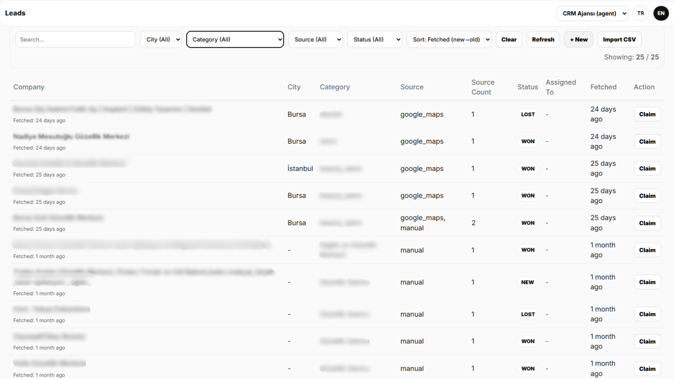Image resolution: width=674 pixels, height=379 pixels.
Task: Add a lead with + New
Action: click(x=578, y=40)
